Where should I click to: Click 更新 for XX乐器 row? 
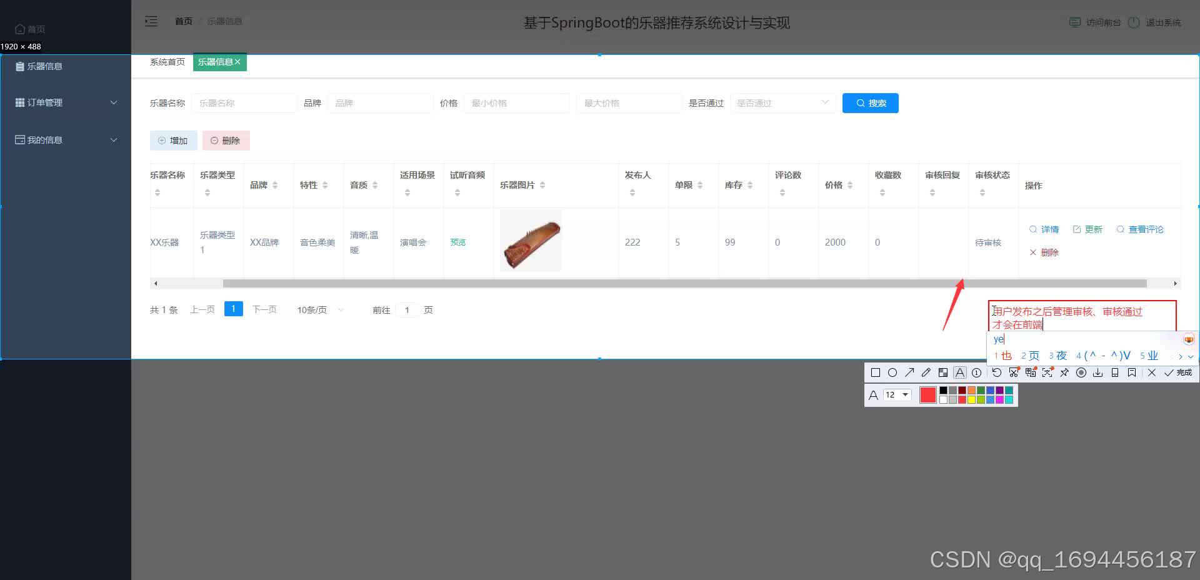1087,229
